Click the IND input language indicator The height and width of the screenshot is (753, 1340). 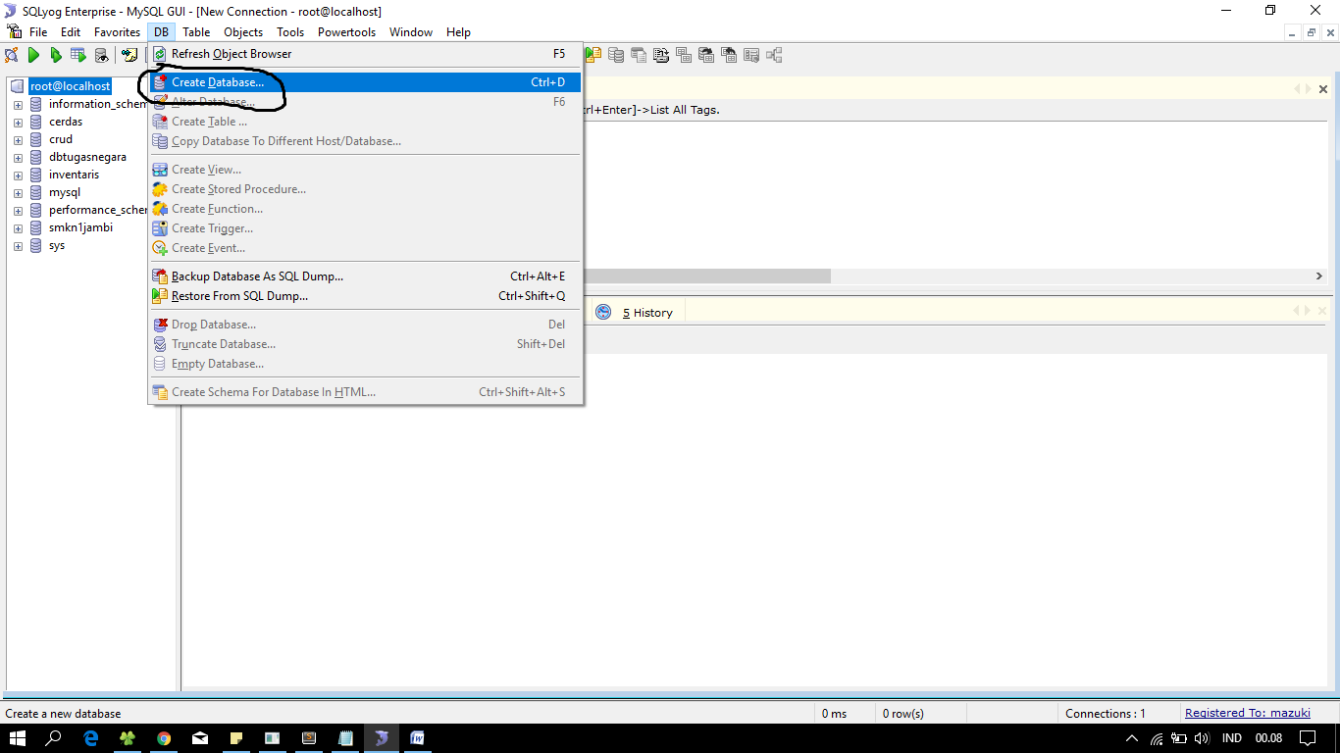tap(1231, 738)
